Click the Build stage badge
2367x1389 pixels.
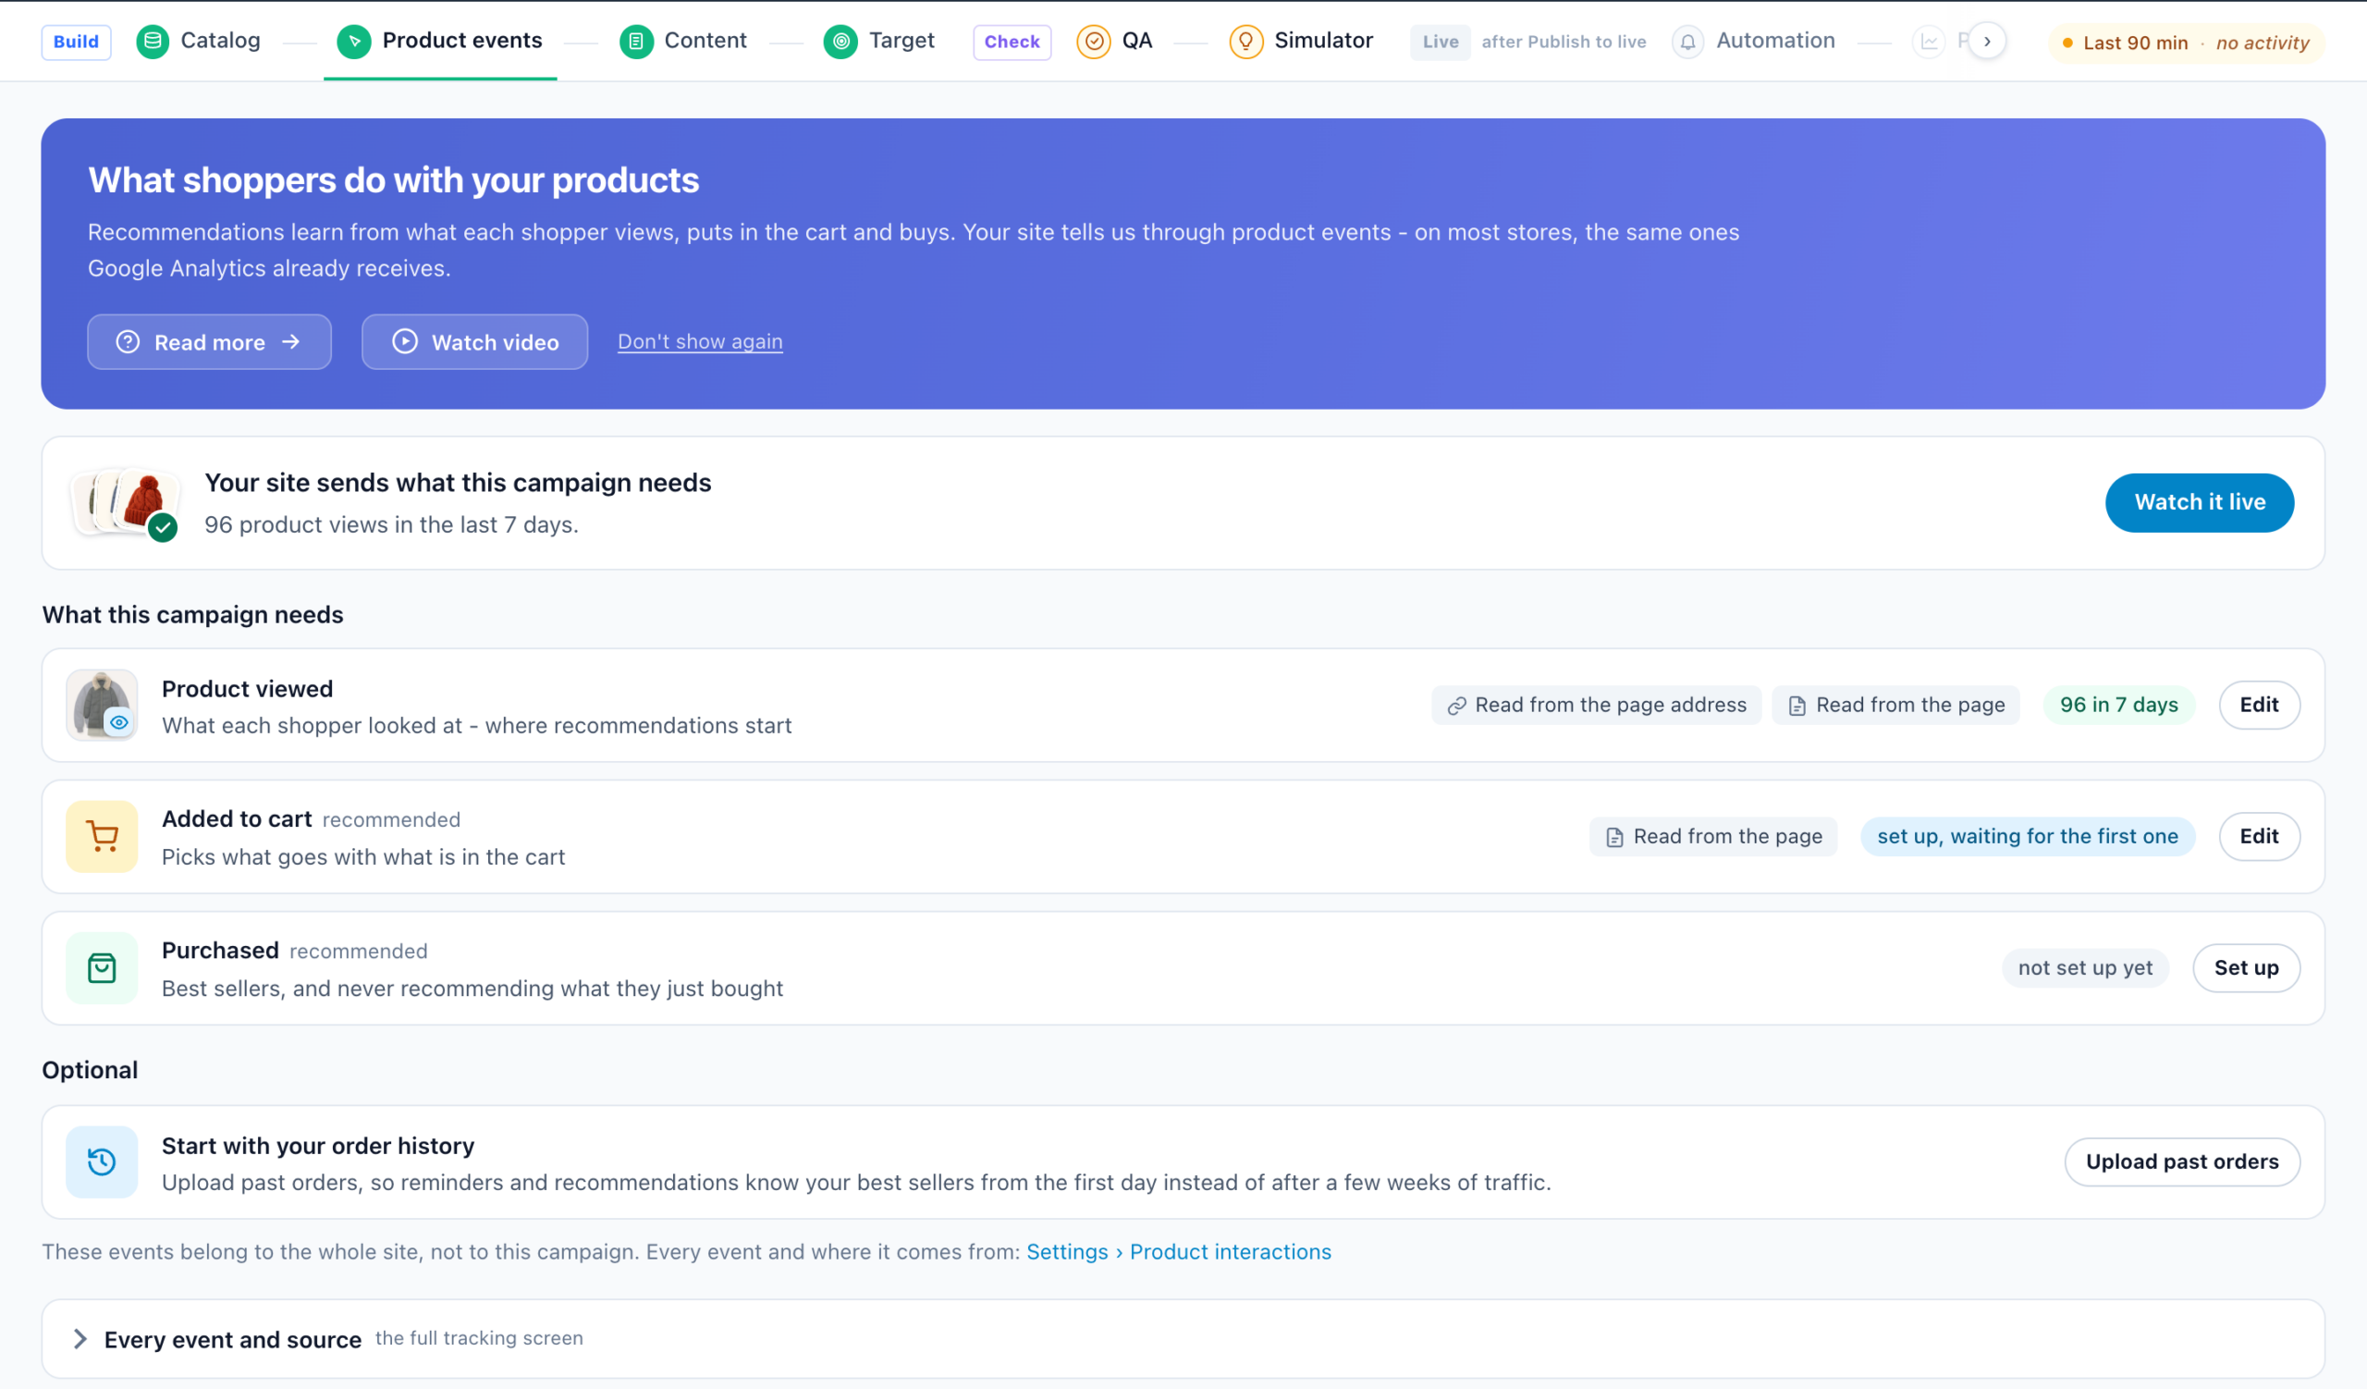[x=76, y=42]
